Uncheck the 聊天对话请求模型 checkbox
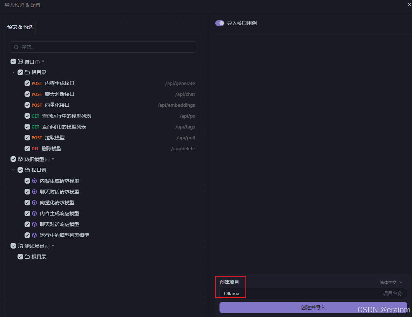Image resolution: width=412 pixels, height=317 pixels. [x=27, y=192]
